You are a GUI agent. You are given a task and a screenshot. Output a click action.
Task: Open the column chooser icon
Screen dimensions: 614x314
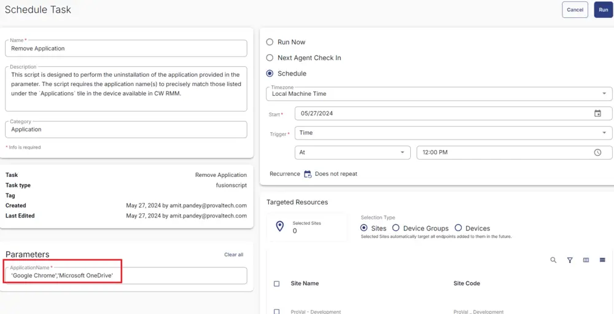point(586,260)
